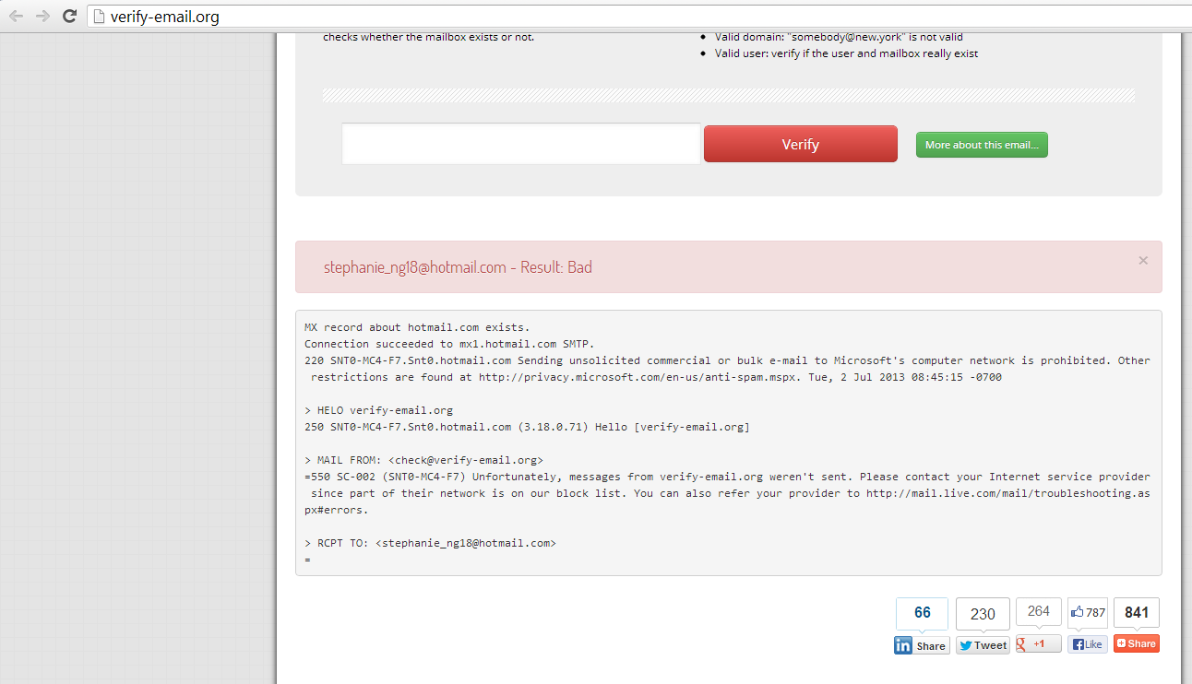Click the '250 SNT0-MC4-F7' Hello response line
1192x684 pixels.
click(x=527, y=427)
